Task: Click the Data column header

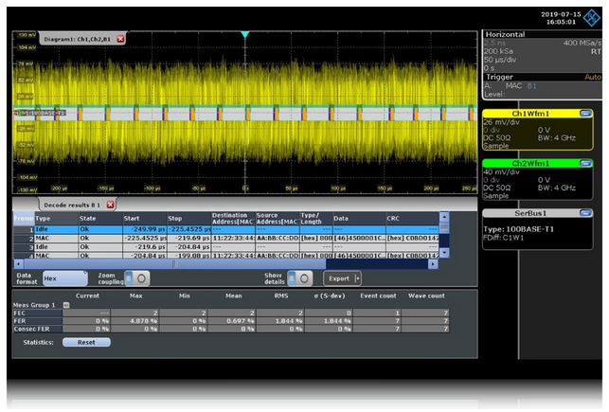Action: pyautogui.click(x=359, y=218)
